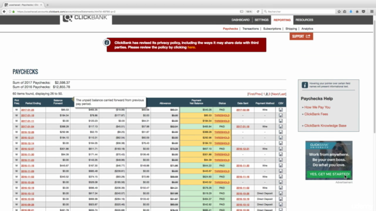Open the REPORTING menu

[x=282, y=20]
